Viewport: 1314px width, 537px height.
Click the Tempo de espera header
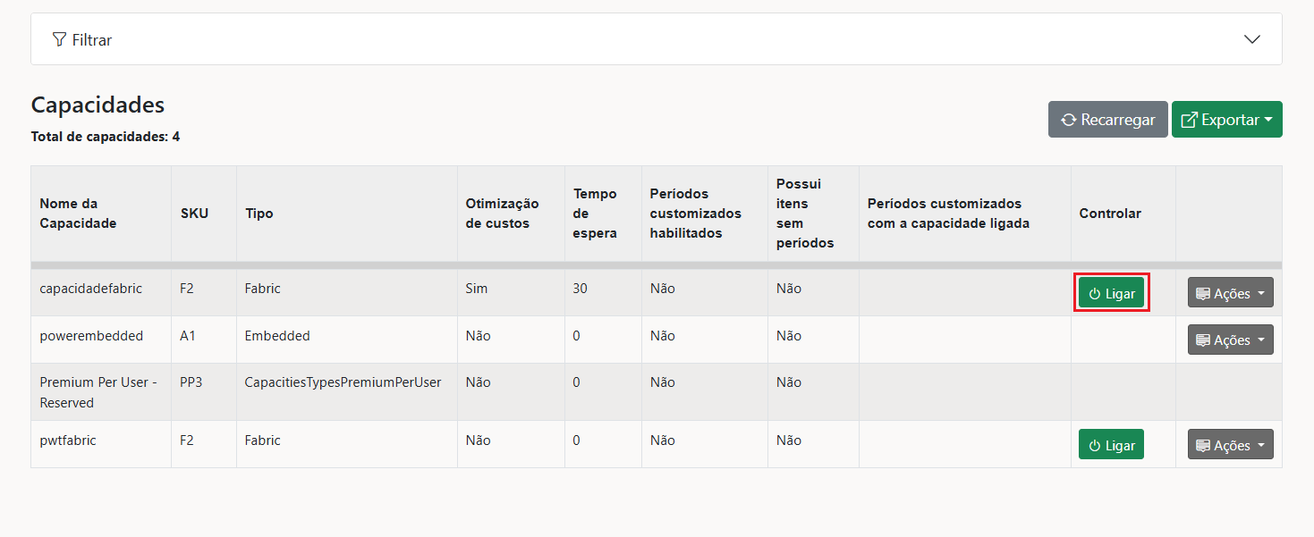(x=595, y=214)
